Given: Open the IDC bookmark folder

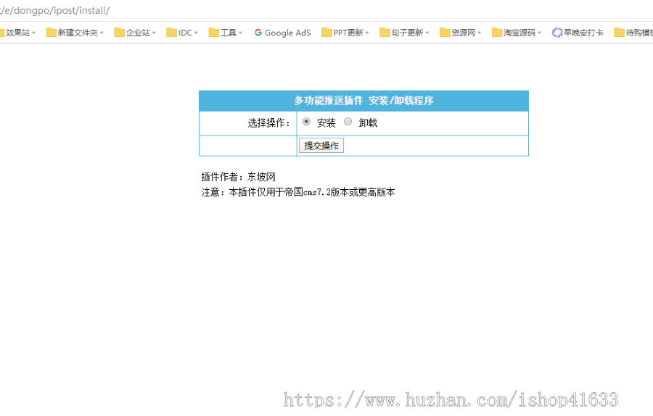Looking at the screenshot, I should click(x=182, y=33).
